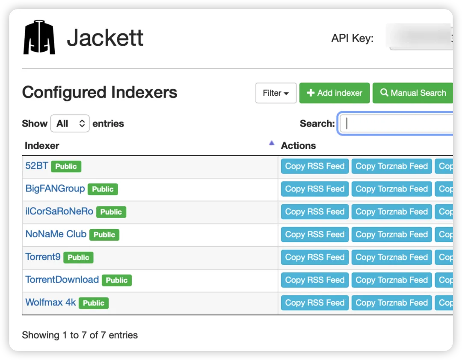Copy Torznab Feed for TorrentDownload

391,280
